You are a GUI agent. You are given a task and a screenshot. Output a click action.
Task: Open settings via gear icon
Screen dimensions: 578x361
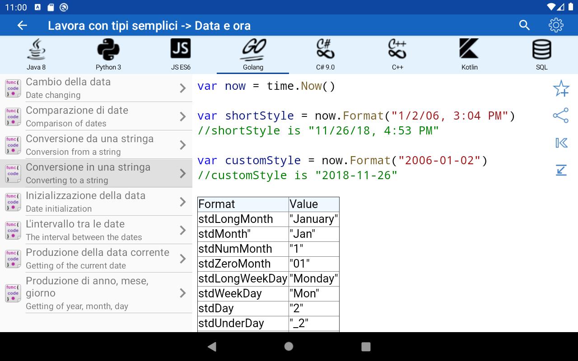click(556, 25)
